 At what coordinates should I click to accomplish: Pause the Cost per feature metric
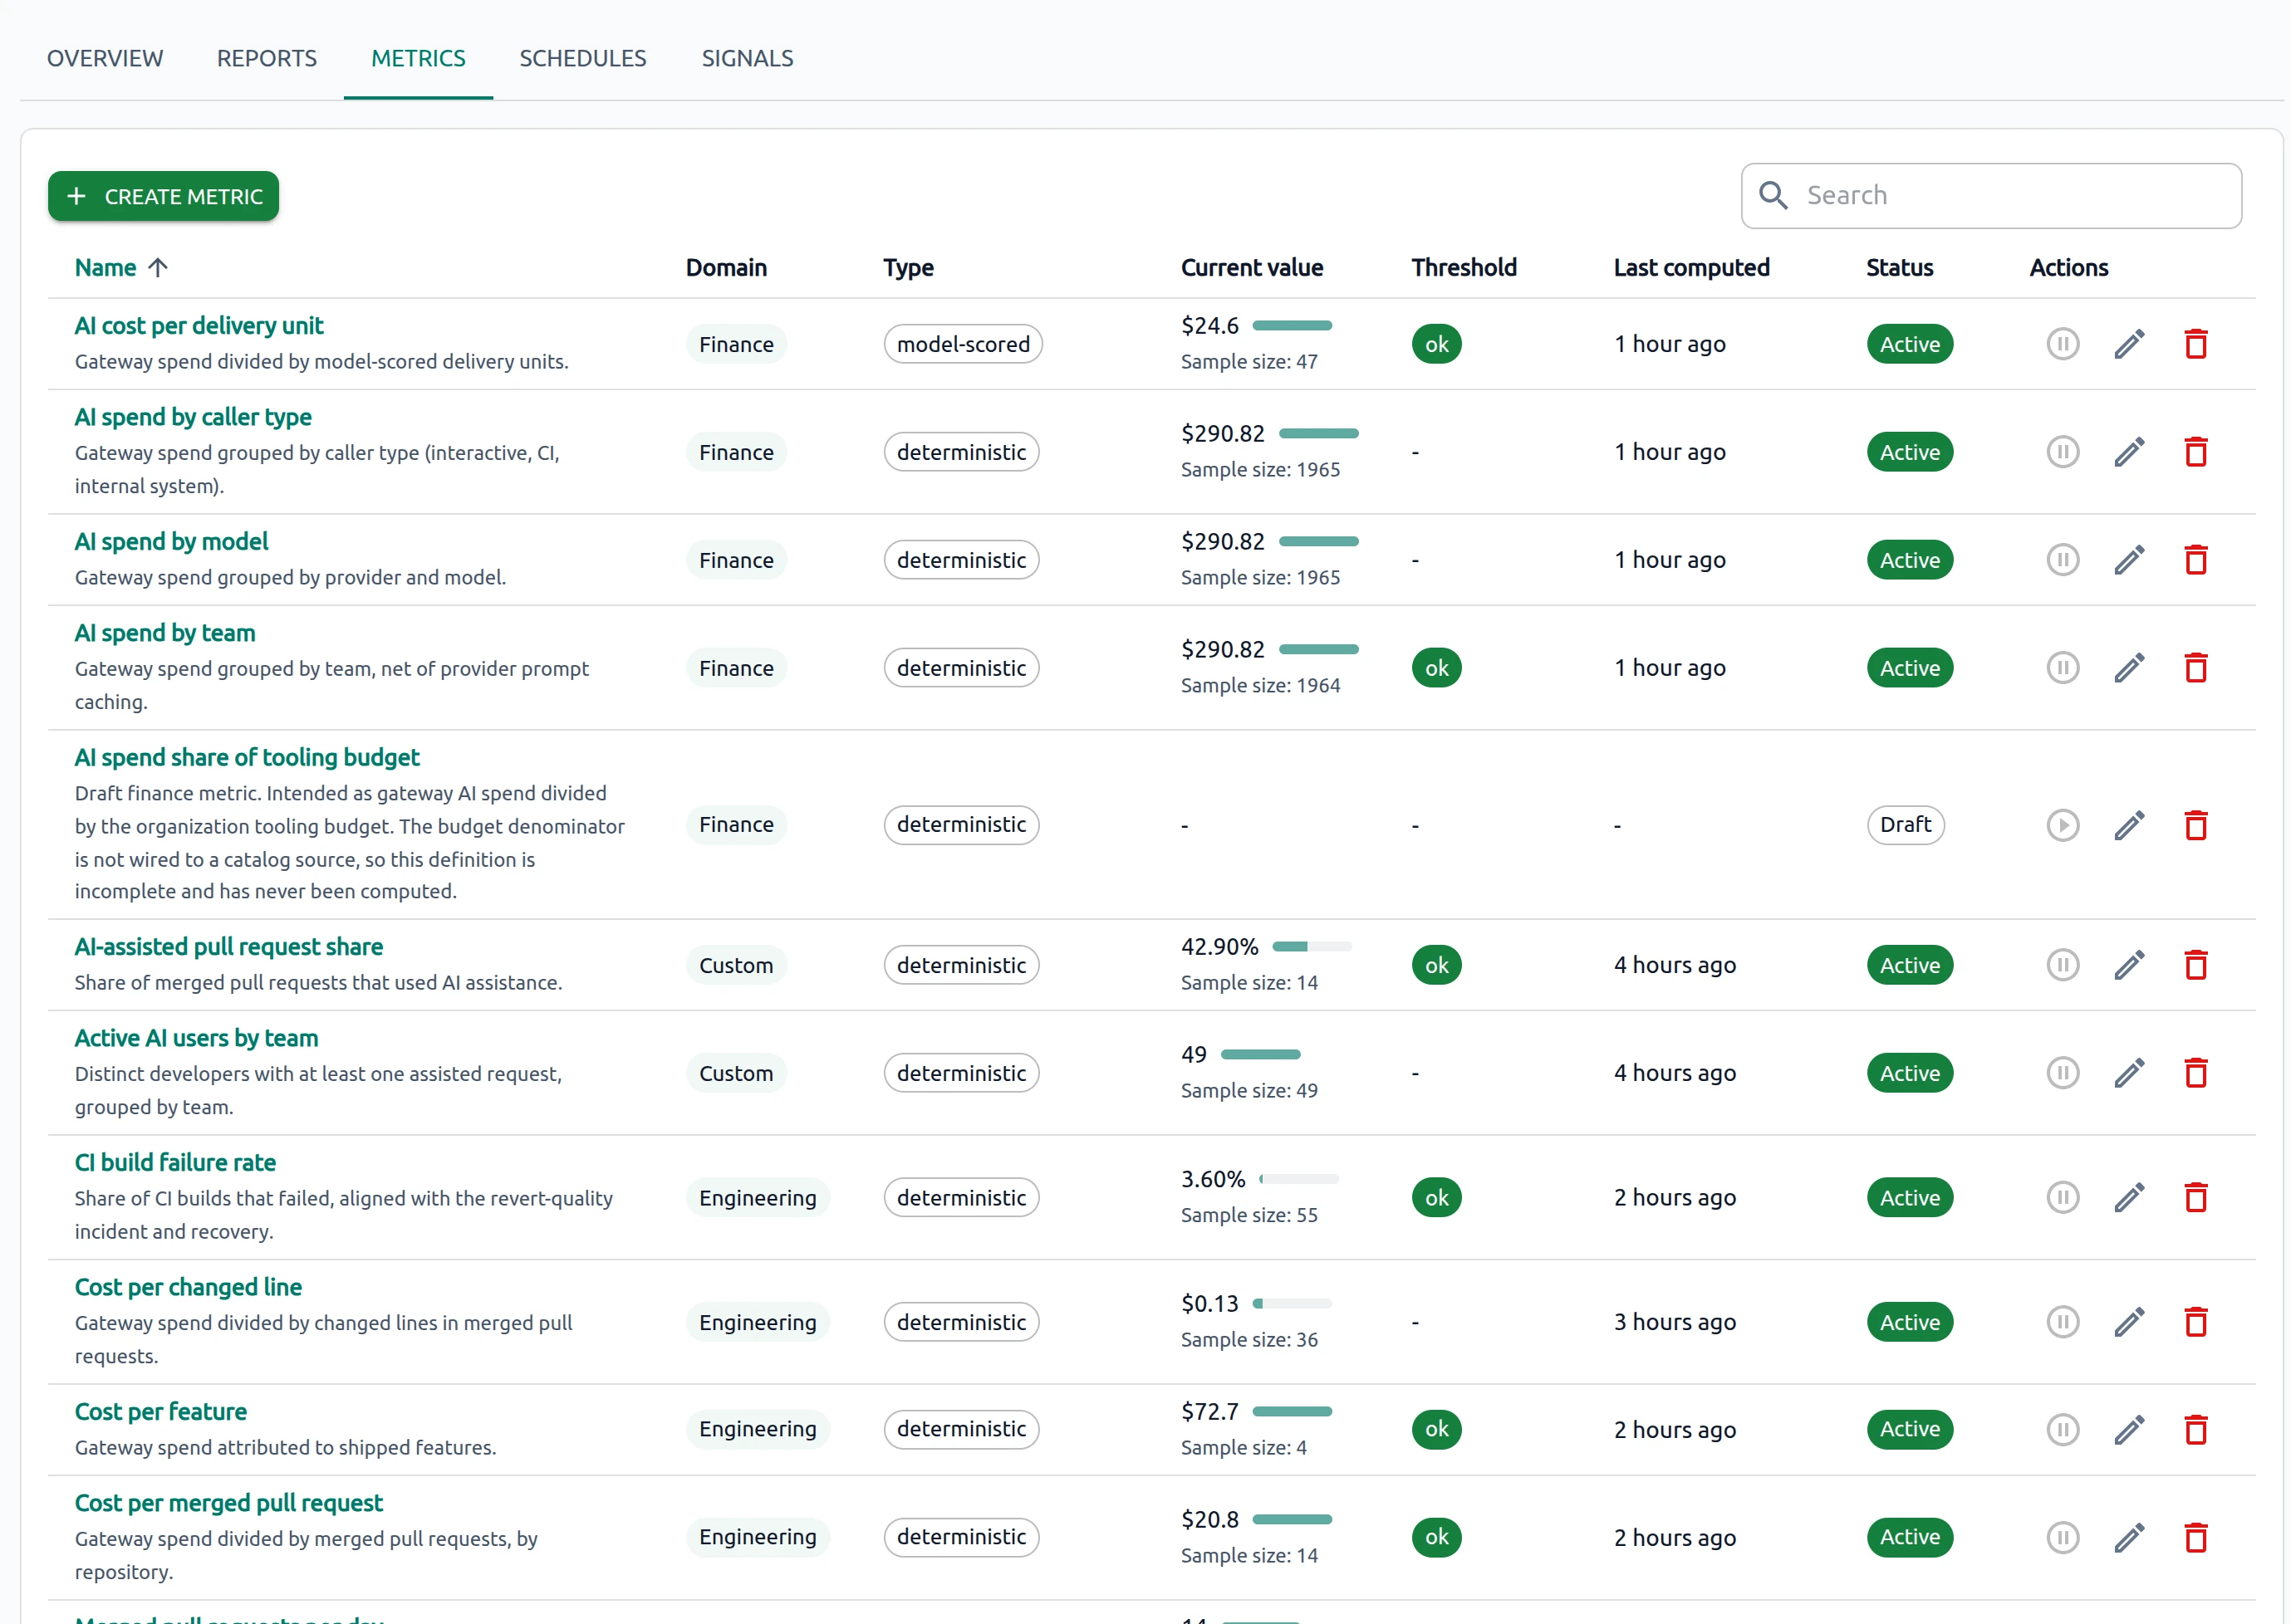point(2062,1430)
